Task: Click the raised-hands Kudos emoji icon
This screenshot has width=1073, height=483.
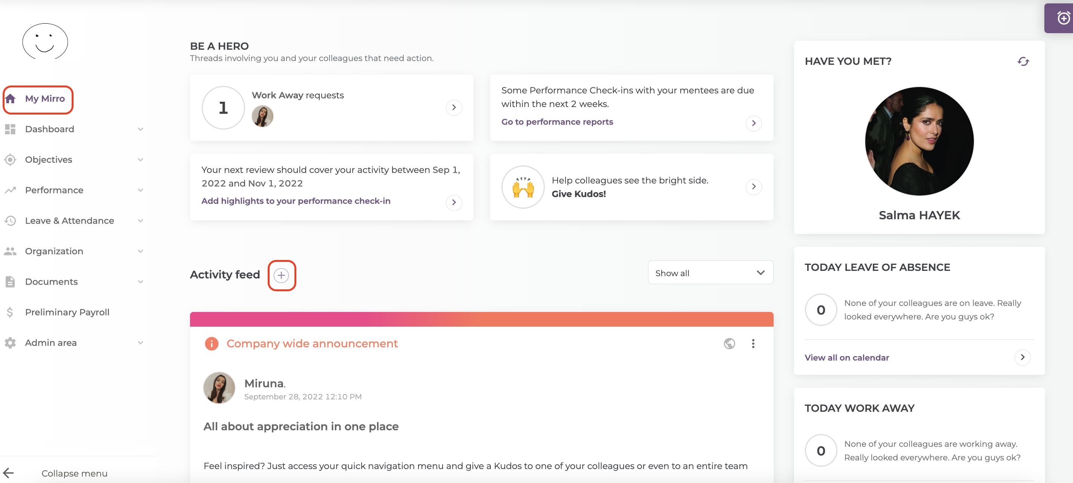Action: point(523,187)
